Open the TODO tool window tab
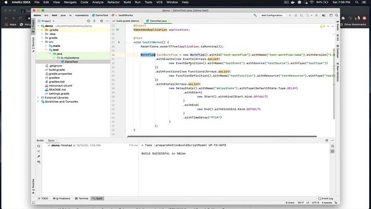Image resolution: width=371 pixels, height=209 pixels. point(43,199)
